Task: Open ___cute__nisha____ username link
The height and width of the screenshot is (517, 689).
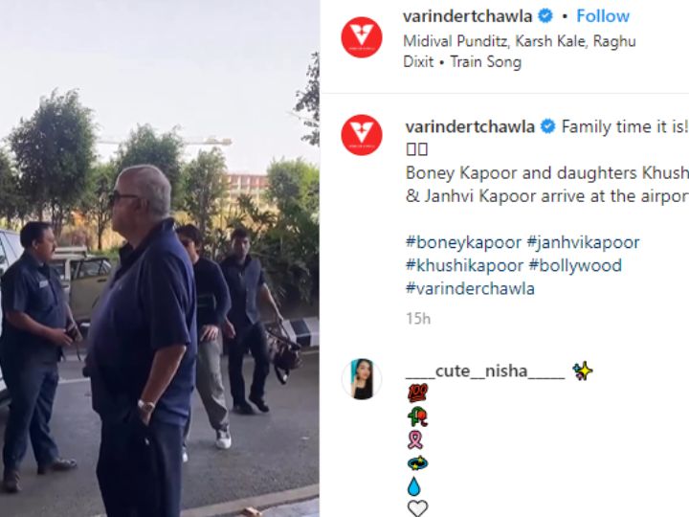Action: (485, 371)
